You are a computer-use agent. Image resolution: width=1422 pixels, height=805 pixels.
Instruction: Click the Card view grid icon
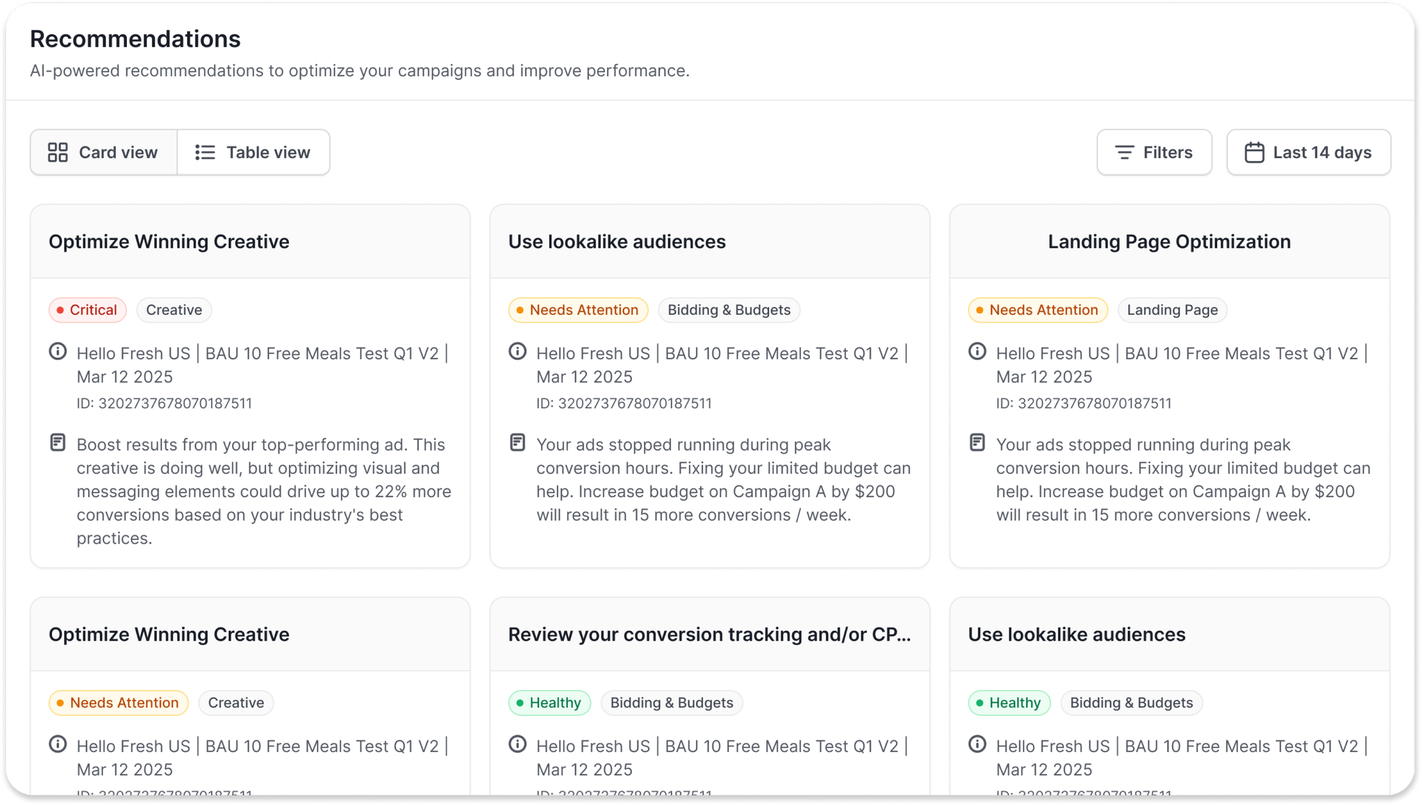tap(57, 152)
